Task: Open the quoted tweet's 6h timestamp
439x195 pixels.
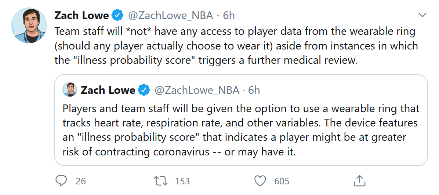Action: pos(254,90)
